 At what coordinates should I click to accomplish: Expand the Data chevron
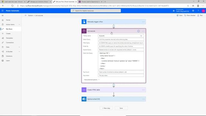coord(19,47)
